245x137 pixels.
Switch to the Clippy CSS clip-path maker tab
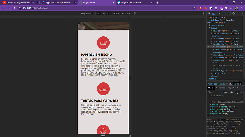pyautogui.click(x=58, y=3)
